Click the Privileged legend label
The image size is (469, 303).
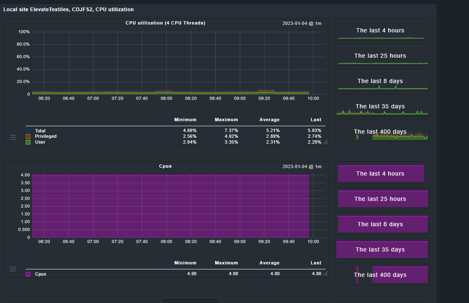point(46,137)
